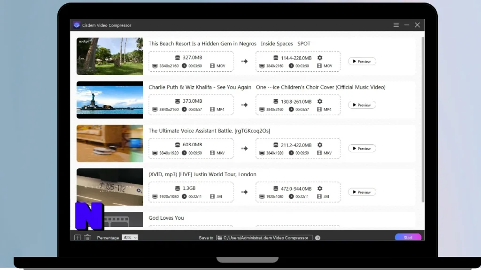Click the conversion arrow in Justin World Tour row

[x=244, y=192]
